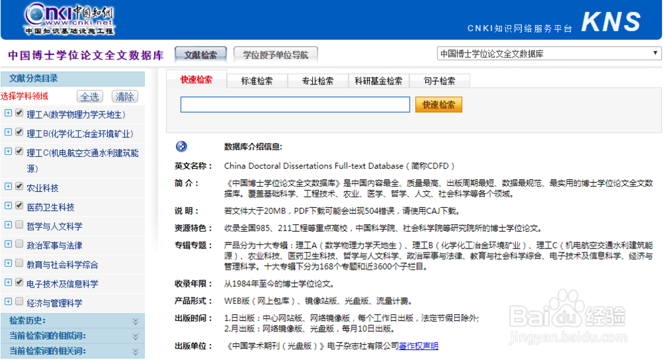Click the 清除 button
Image resolution: width=664 pixels, height=360 pixels.
pyautogui.click(x=125, y=96)
